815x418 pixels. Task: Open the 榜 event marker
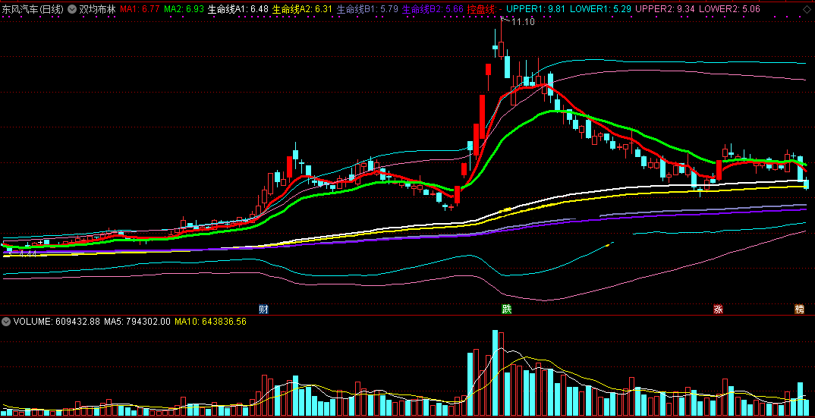pyautogui.click(x=799, y=310)
